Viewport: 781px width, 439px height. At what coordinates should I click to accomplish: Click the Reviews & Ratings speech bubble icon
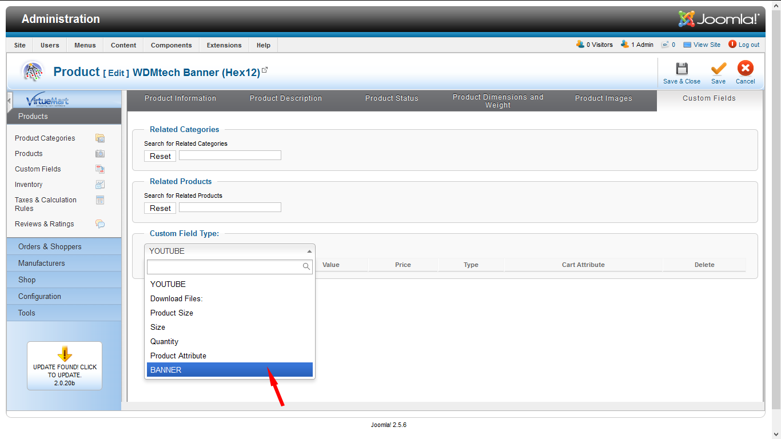100,224
